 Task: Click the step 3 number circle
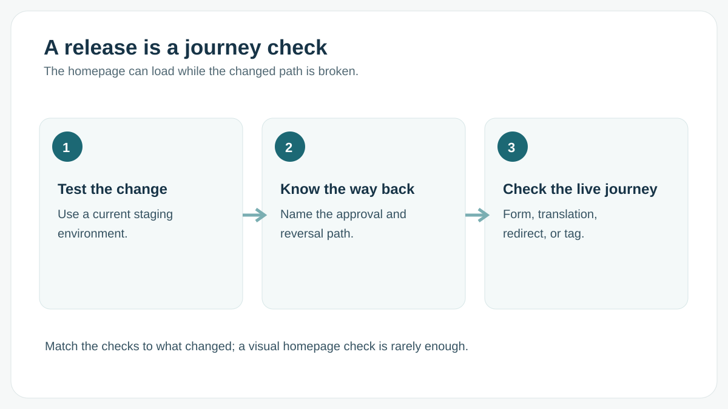pos(513,147)
